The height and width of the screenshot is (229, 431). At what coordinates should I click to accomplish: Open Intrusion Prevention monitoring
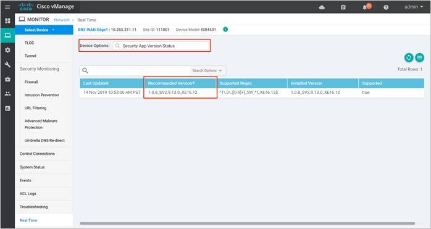click(42, 95)
